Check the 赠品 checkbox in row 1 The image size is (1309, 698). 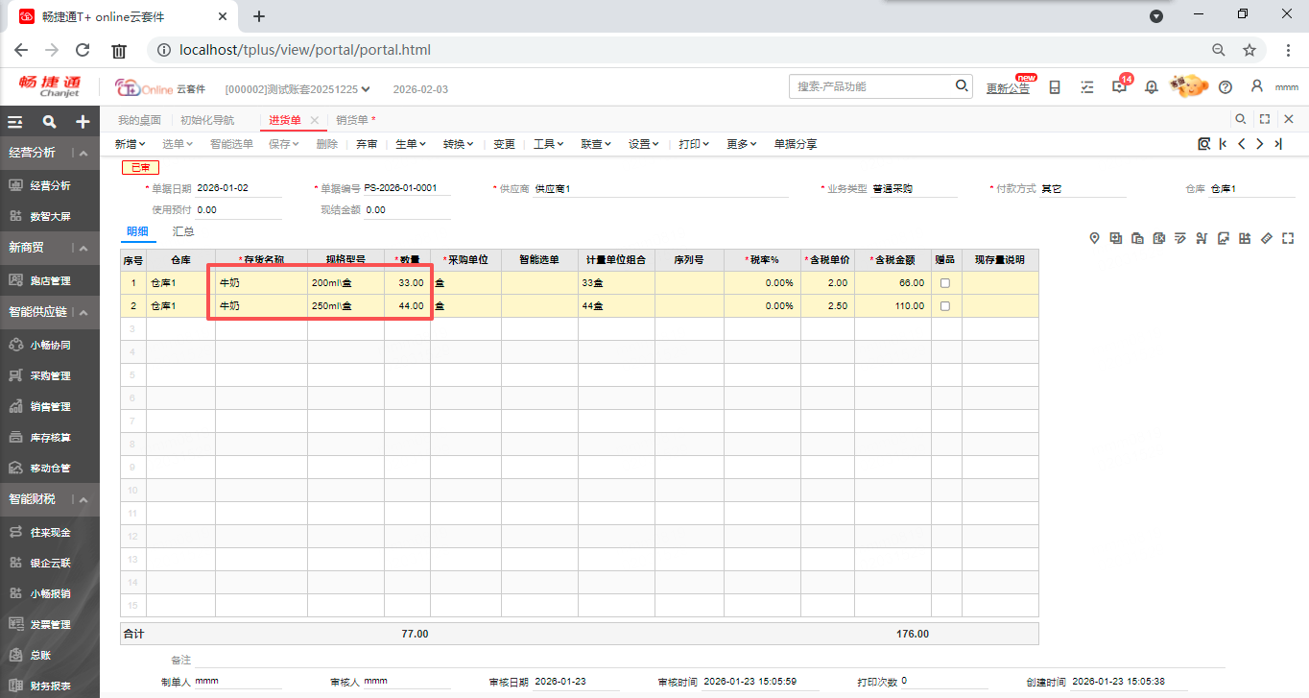[x=945, y=283]
